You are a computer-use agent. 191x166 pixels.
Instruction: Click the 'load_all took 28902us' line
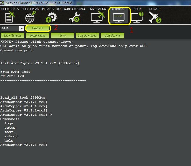[x=23, y=98]
